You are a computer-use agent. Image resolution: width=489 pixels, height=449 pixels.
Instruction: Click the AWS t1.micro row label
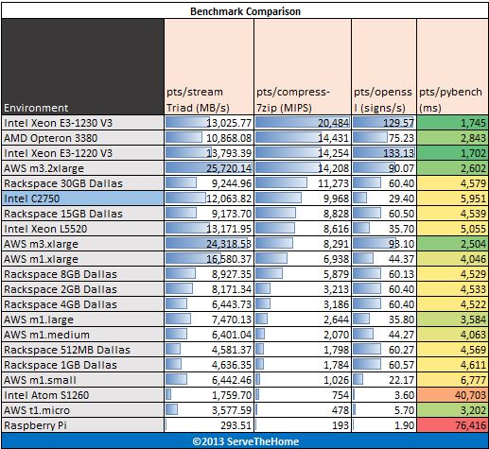83,410
